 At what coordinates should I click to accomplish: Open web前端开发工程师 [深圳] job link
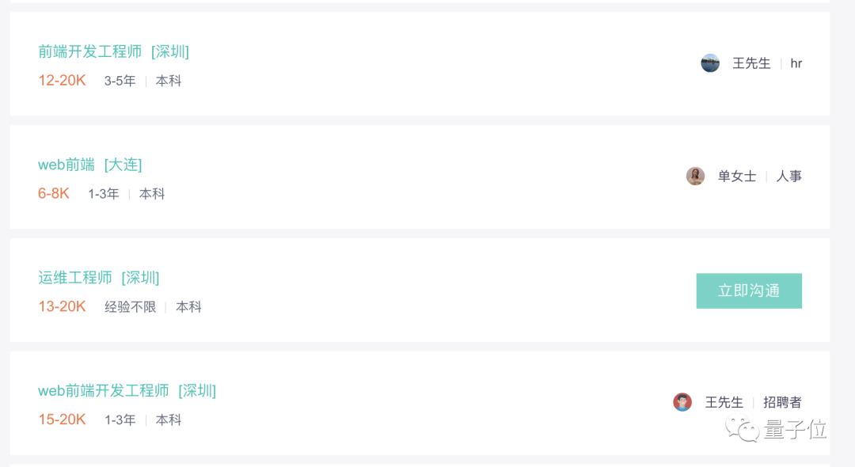[x=127, y=391]
